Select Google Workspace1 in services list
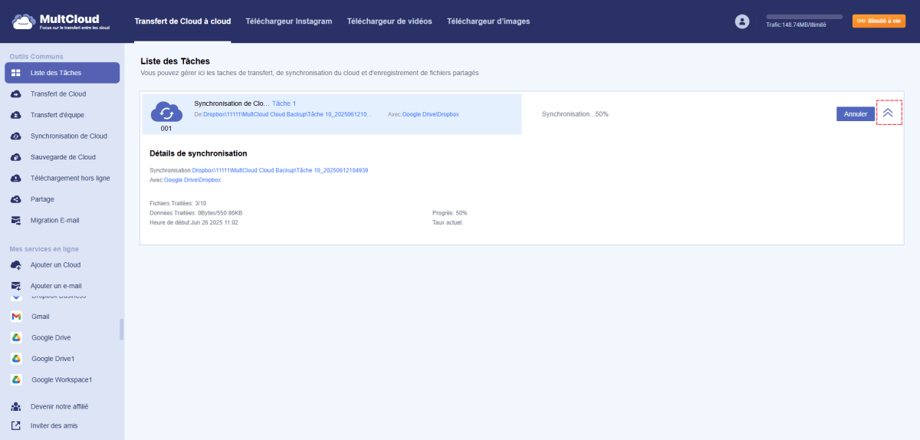920x440 pixels. tap(62, 379)
